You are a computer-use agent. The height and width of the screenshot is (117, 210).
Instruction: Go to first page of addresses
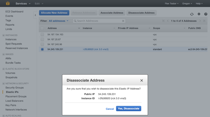[163, 21]
